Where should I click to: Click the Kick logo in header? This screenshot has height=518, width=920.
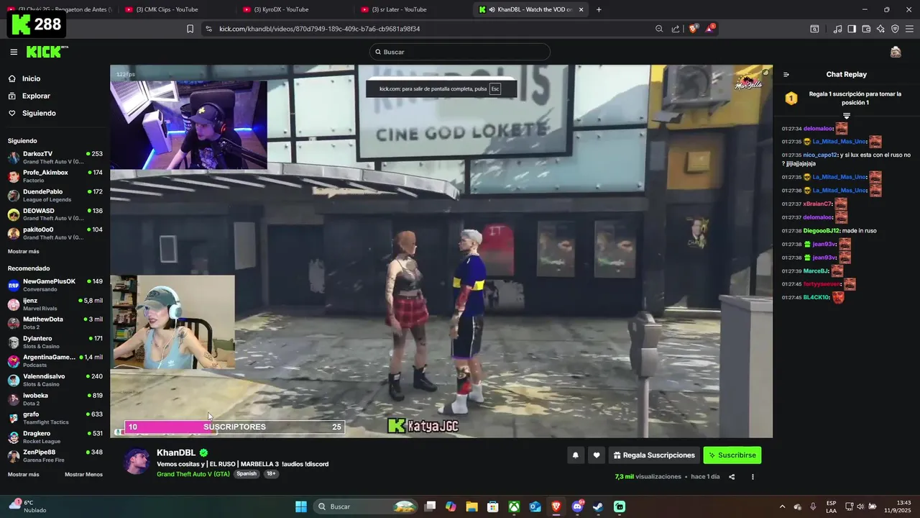click(47, 52)
